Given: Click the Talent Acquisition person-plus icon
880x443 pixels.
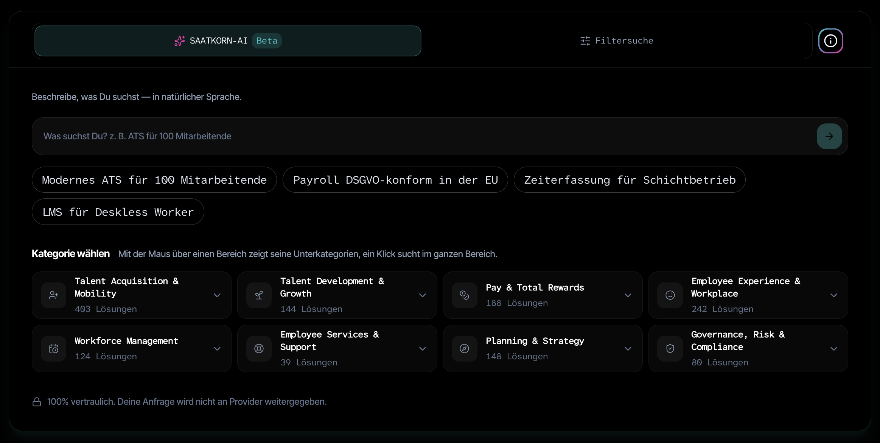Looking at the screenshot, I should (54, 295).
